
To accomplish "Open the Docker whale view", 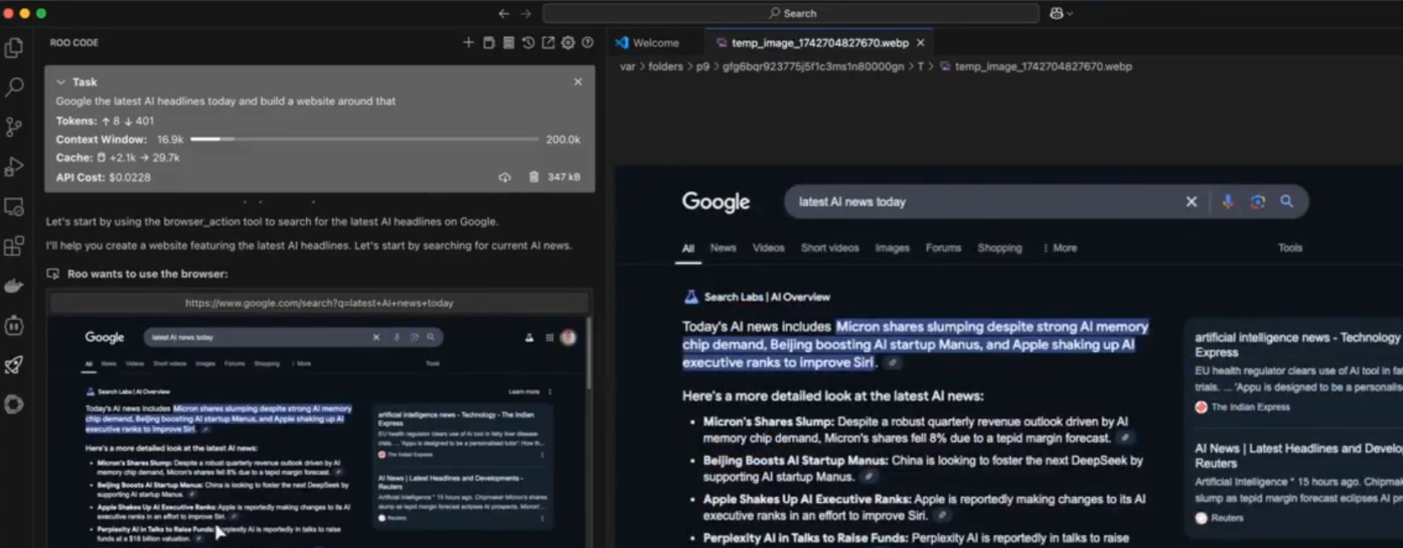I will 14,285.
